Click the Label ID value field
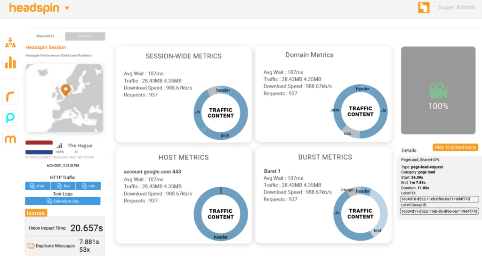Viewport: 482px width, 257px height. [439, 199]
